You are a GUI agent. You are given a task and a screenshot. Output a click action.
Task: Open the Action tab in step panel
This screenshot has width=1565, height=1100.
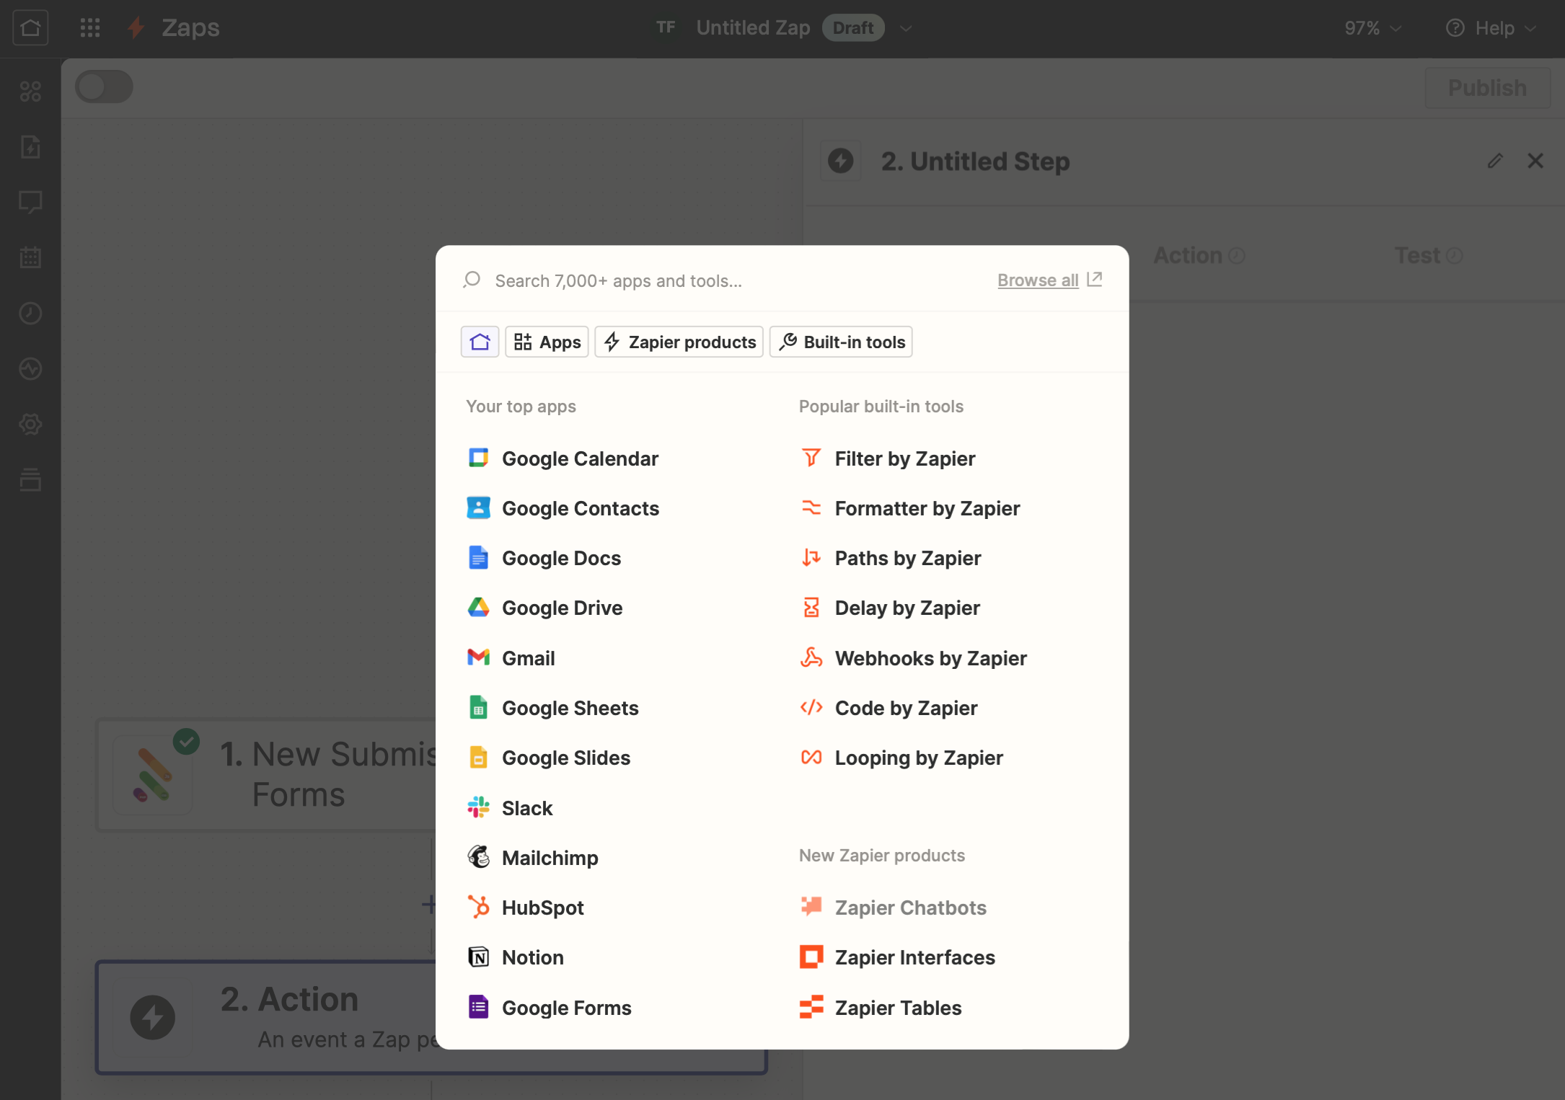pos(1199,255)
